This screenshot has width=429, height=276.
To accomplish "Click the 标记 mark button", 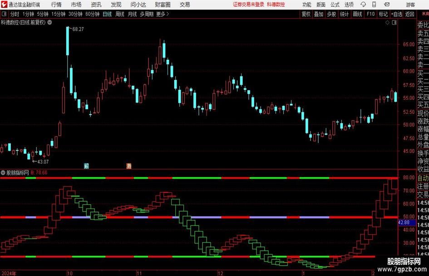I will [x=383, y=14].
